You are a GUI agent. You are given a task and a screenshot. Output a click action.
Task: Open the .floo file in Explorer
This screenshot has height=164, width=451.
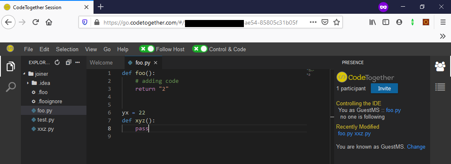pyautogui.click(x=53, y=92)
